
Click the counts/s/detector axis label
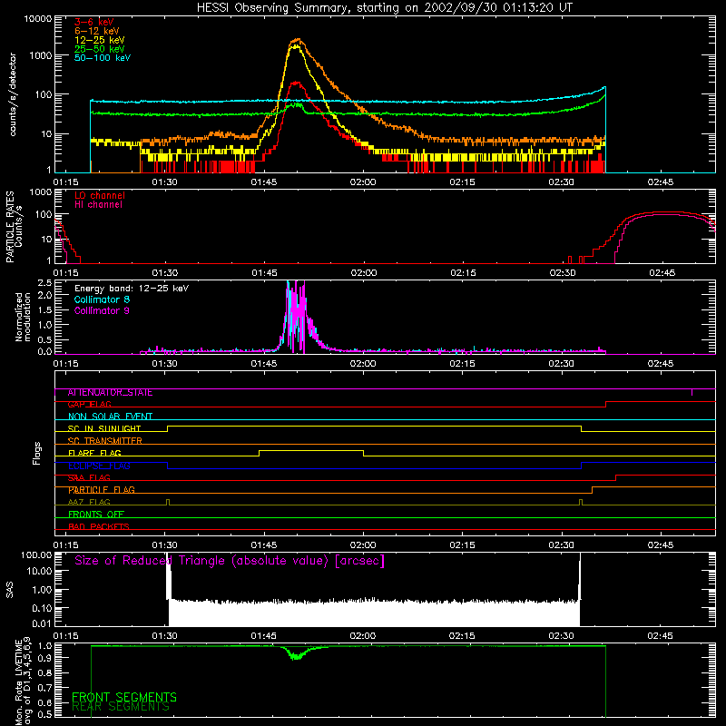tap(13, 94)
